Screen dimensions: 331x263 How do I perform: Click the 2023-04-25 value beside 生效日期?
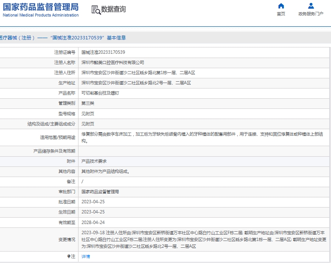click(93, 212)
